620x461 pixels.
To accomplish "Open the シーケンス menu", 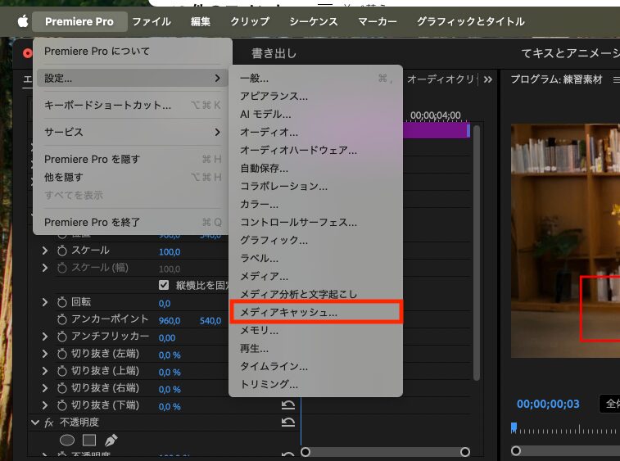I will point(314,21).
